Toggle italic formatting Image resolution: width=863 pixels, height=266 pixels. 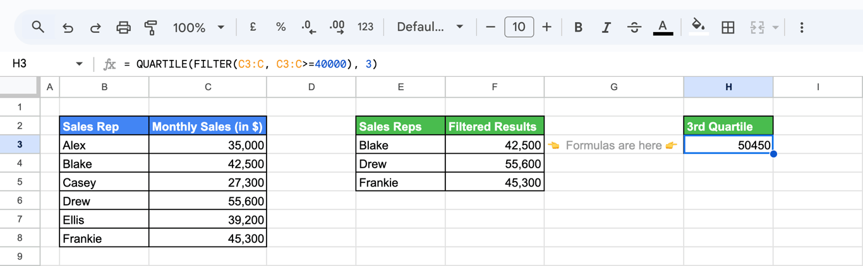tap(606, 27)
